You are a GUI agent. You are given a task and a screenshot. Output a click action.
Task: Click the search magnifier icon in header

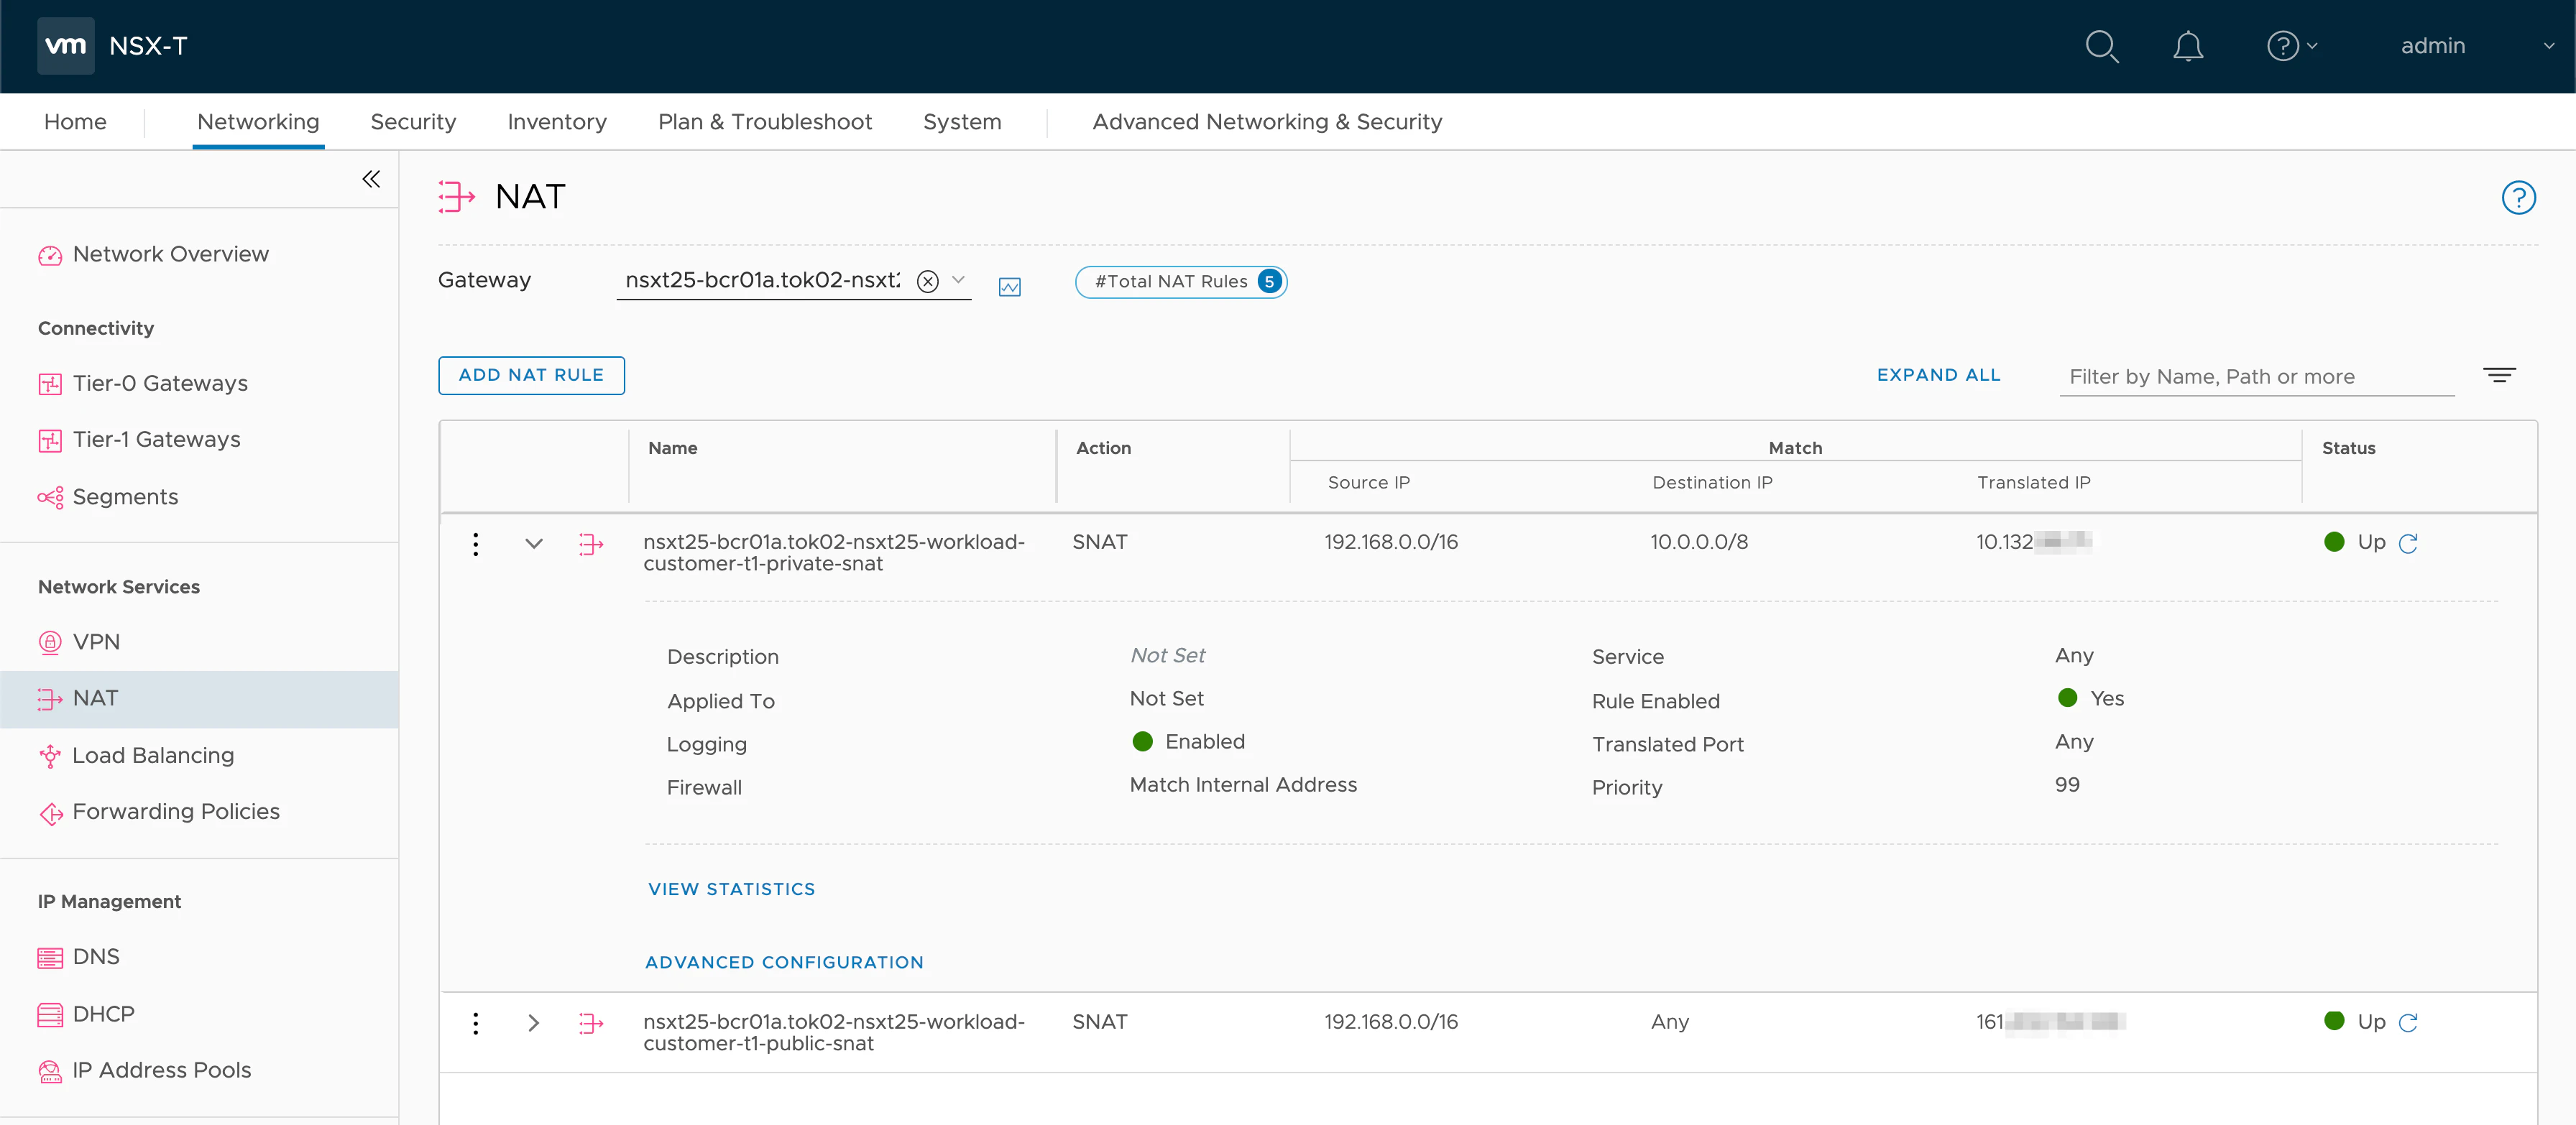point(2101,46)
